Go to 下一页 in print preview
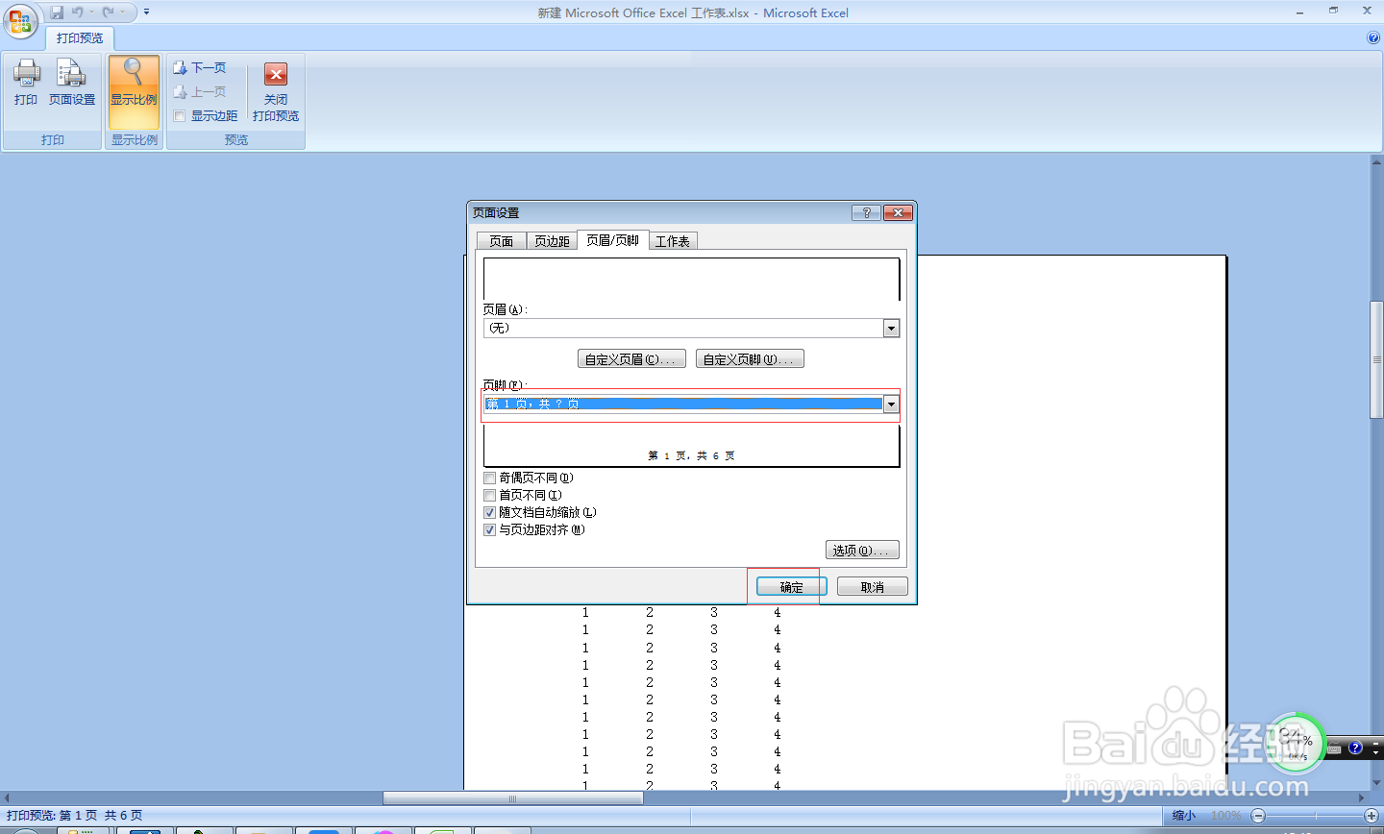This screenshot has width=1384, height=834. [x=200, y=67]
